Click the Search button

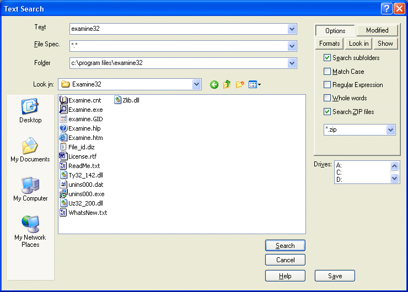point(285,246)
